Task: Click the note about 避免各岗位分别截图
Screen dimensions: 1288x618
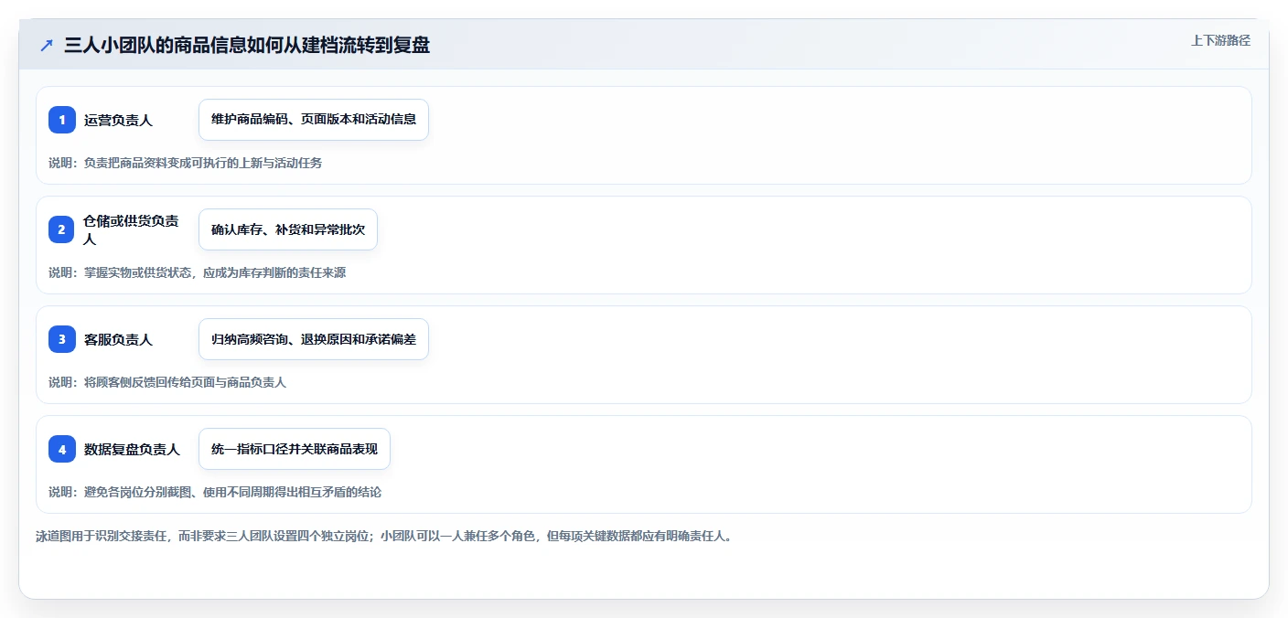Action: coord(215,492)
